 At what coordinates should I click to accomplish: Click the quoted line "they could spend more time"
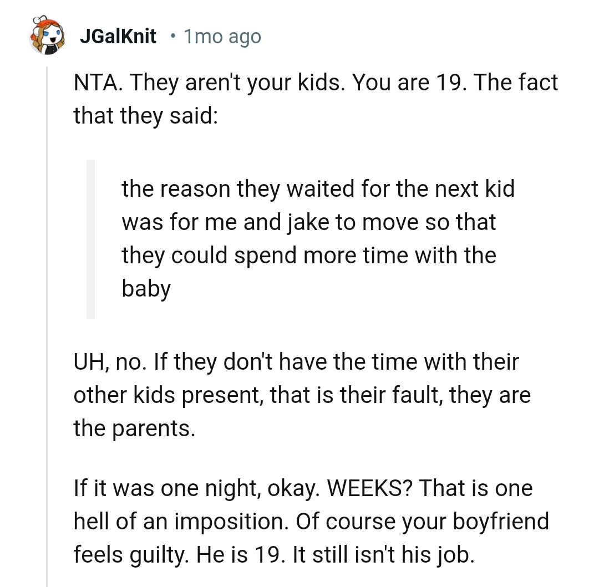tap(308, 256)
